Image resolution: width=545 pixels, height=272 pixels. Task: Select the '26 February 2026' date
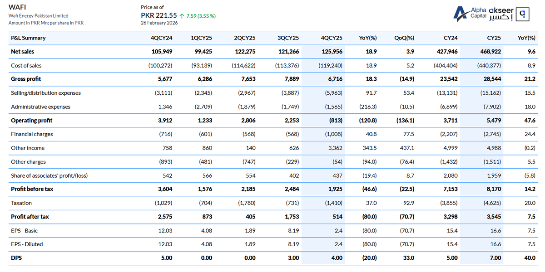pos(159,23)
